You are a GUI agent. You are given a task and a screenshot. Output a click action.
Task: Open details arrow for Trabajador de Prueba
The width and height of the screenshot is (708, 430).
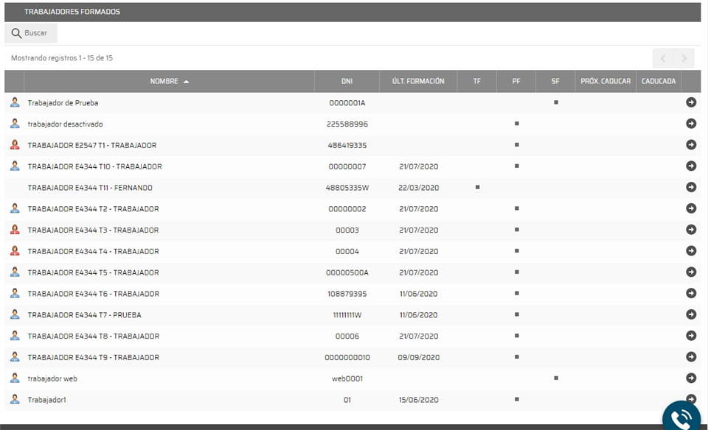click(691, 102)
